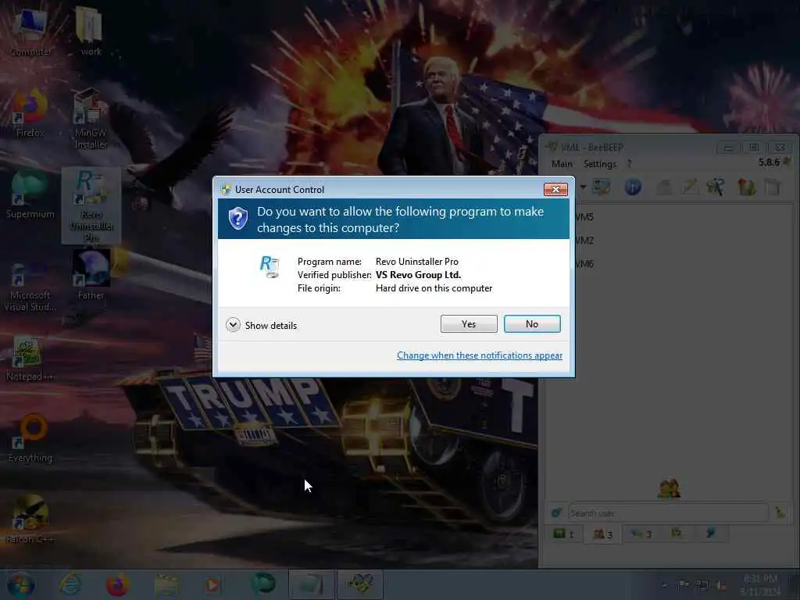Click the 5.8.6 version label in BeeBEEP
This screenshot has width=800, height=600.
point(769,162)
